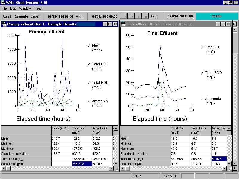This screenshot has width=239, height=179.
Task: Select cell 51.1 maximum Total BOD
Action: [201, 149]
